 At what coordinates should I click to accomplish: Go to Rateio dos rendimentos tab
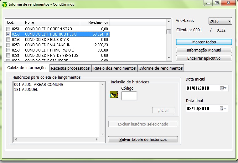[x=115, y=68]
